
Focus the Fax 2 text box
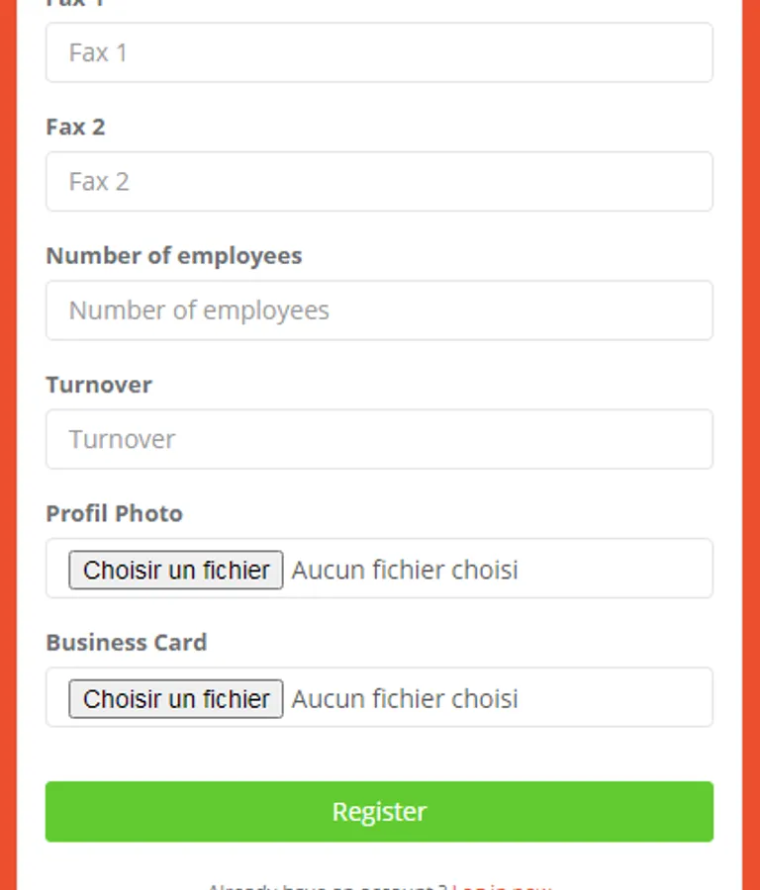(x=379, y=181)
